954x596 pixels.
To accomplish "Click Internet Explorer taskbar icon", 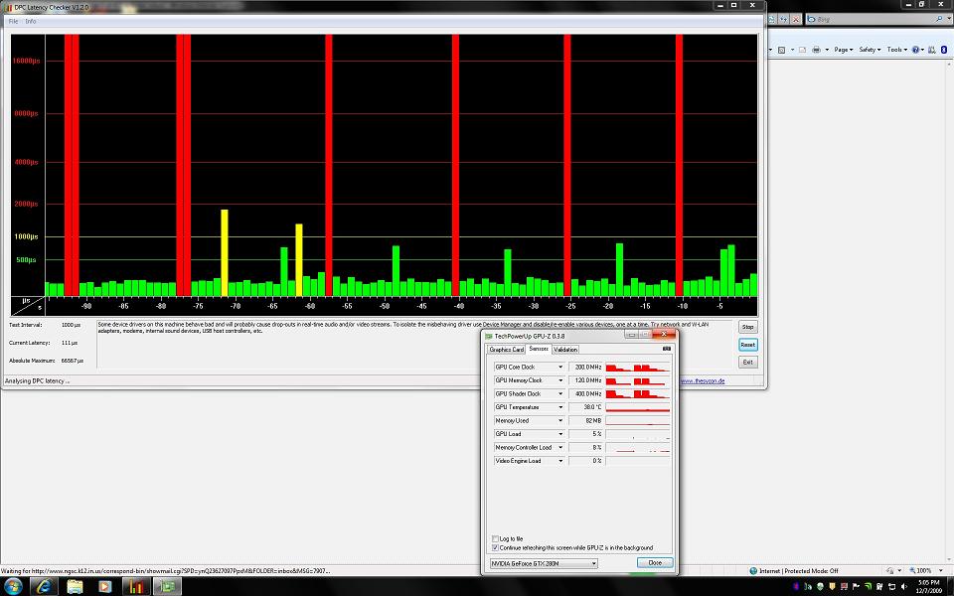I will [x=43, y=586].
